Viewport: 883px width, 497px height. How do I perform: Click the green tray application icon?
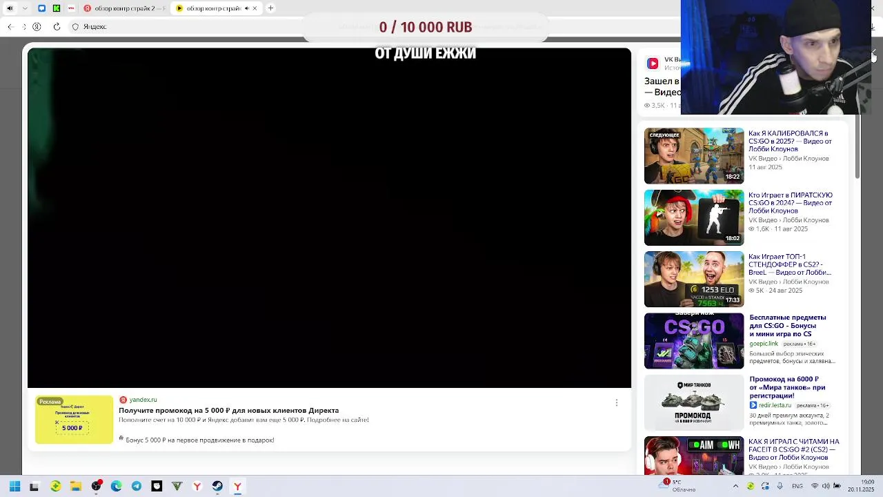(751, 487)
